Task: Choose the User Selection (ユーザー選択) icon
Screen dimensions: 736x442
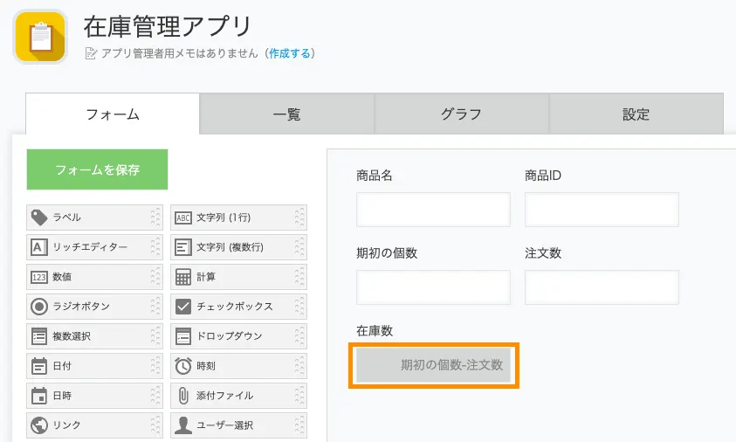Action: 183,425
